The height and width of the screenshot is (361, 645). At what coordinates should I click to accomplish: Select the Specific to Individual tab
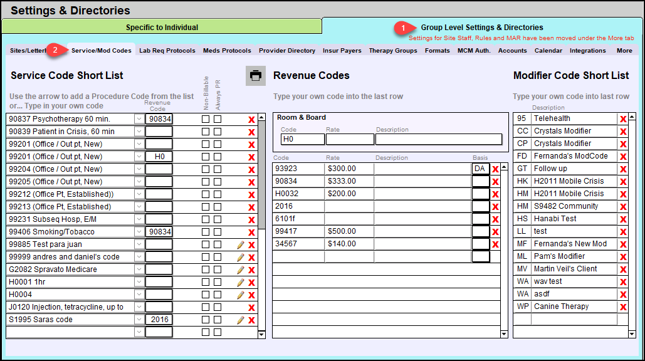[162, 28]
